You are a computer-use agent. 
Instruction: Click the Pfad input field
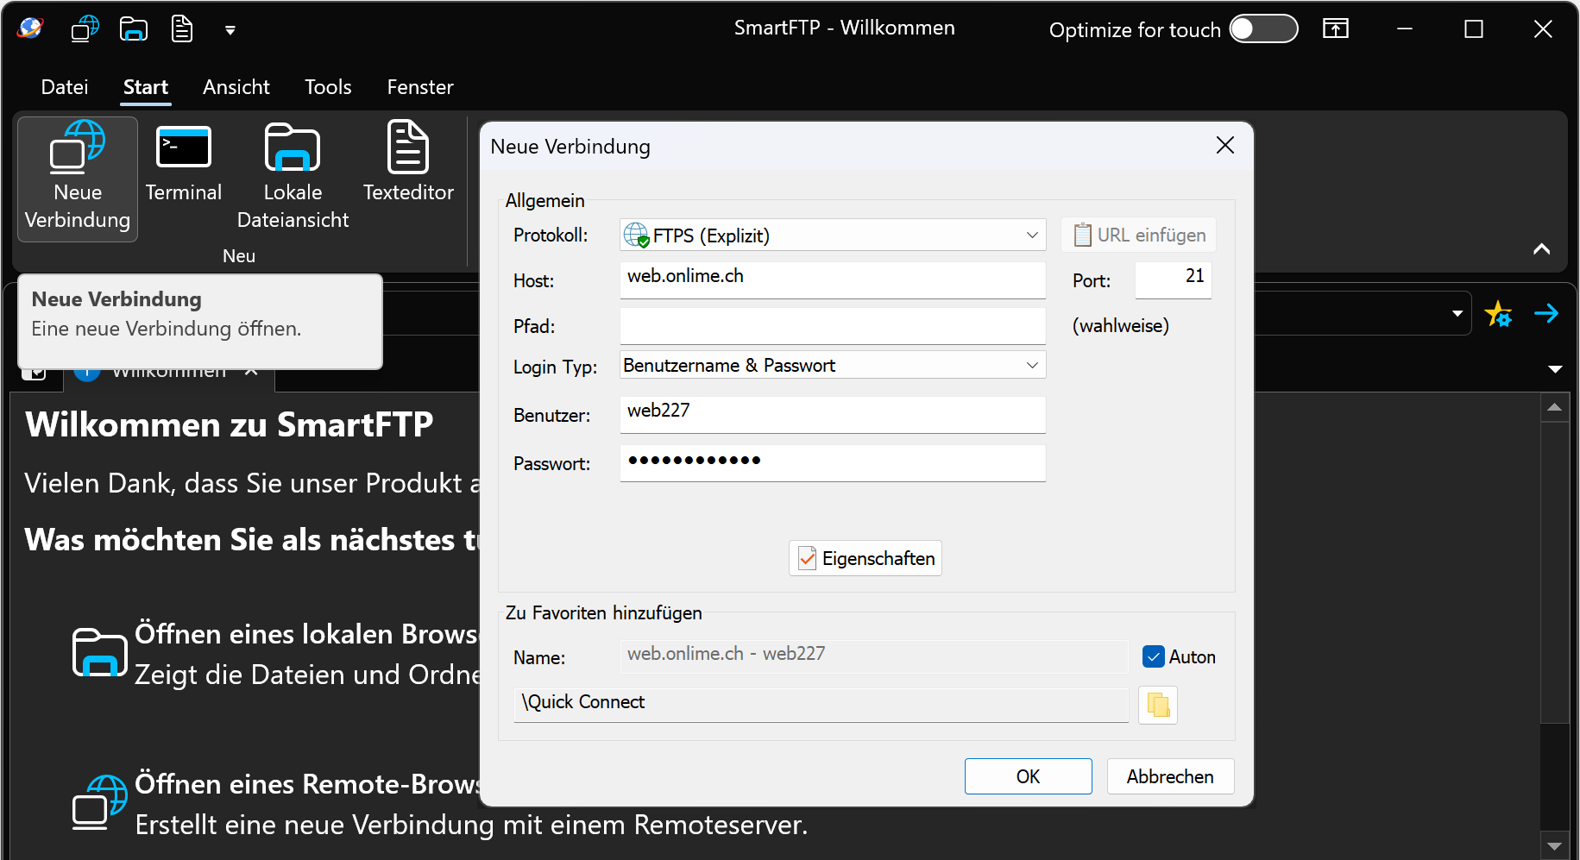pyautogui.click(x=833, y=326)
